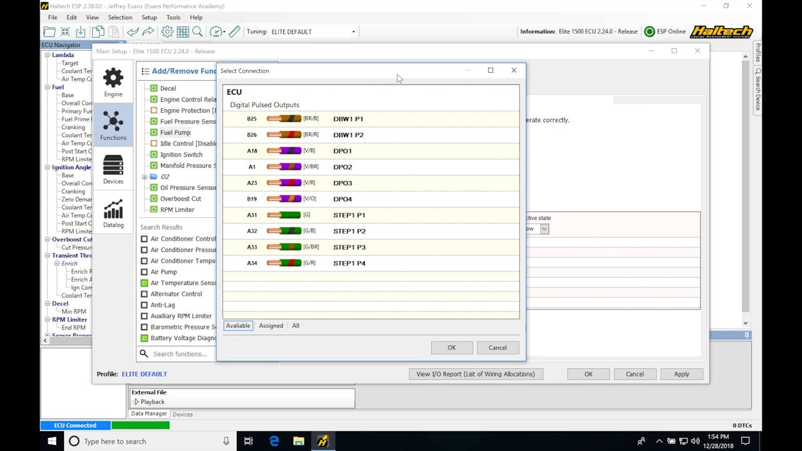Collapse the Lambda tree node
The image size is (802, 451).
click(x=47, y=55)
